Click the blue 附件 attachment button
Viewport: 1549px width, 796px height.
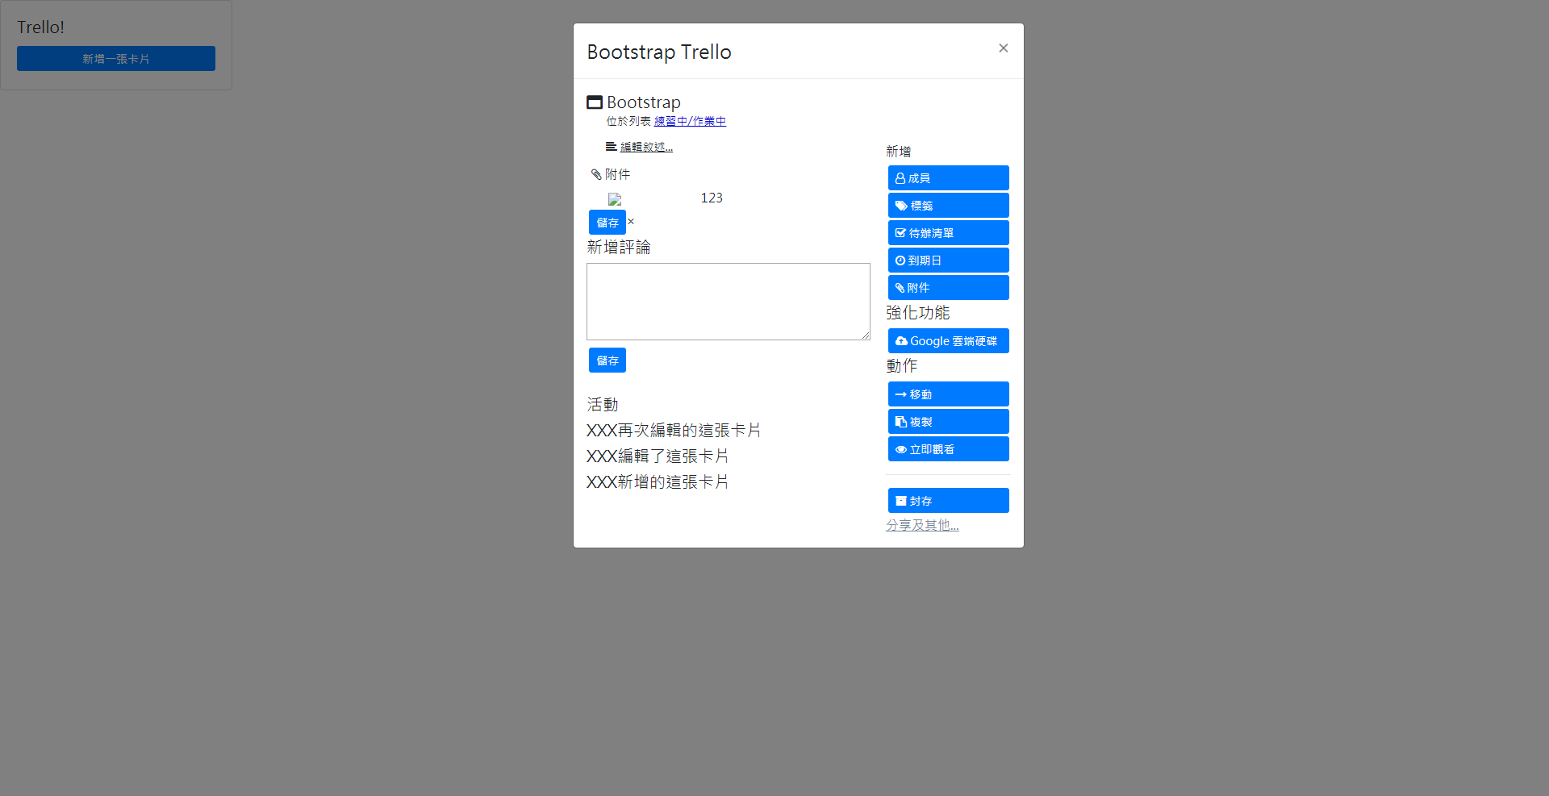tap(948, 288)
